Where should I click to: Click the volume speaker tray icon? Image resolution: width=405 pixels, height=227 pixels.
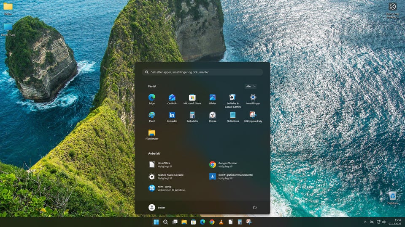pos(384,222)
